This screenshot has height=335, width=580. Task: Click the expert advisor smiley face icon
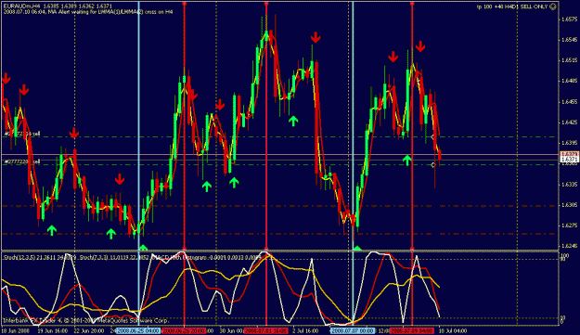[553, 6]
